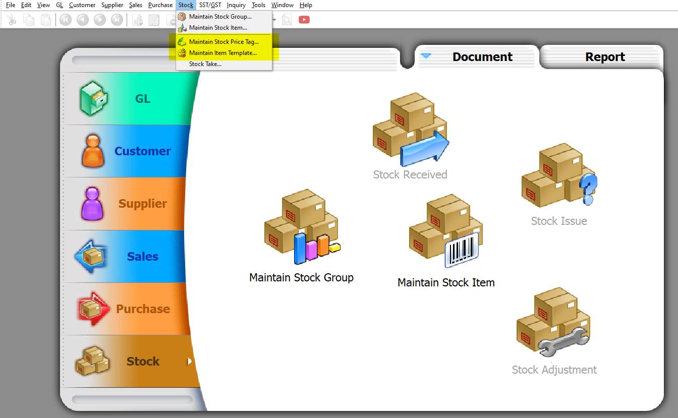678x418 pixels.
Task: Open the YouTube channel toolbar icon
Action: pyautogui.click(x=304, y=20)
